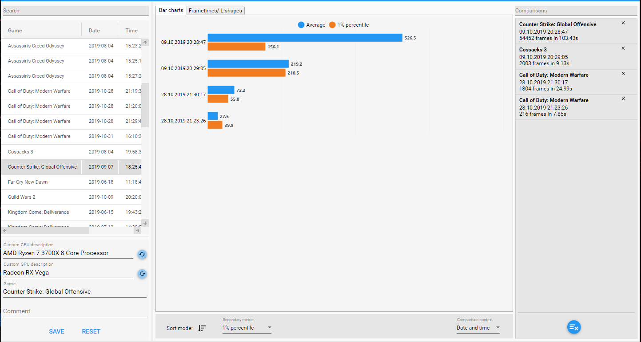The image size is (641, 342).
Task: Click the 210.5 percentile bar
Action: (x=247, y=72)
